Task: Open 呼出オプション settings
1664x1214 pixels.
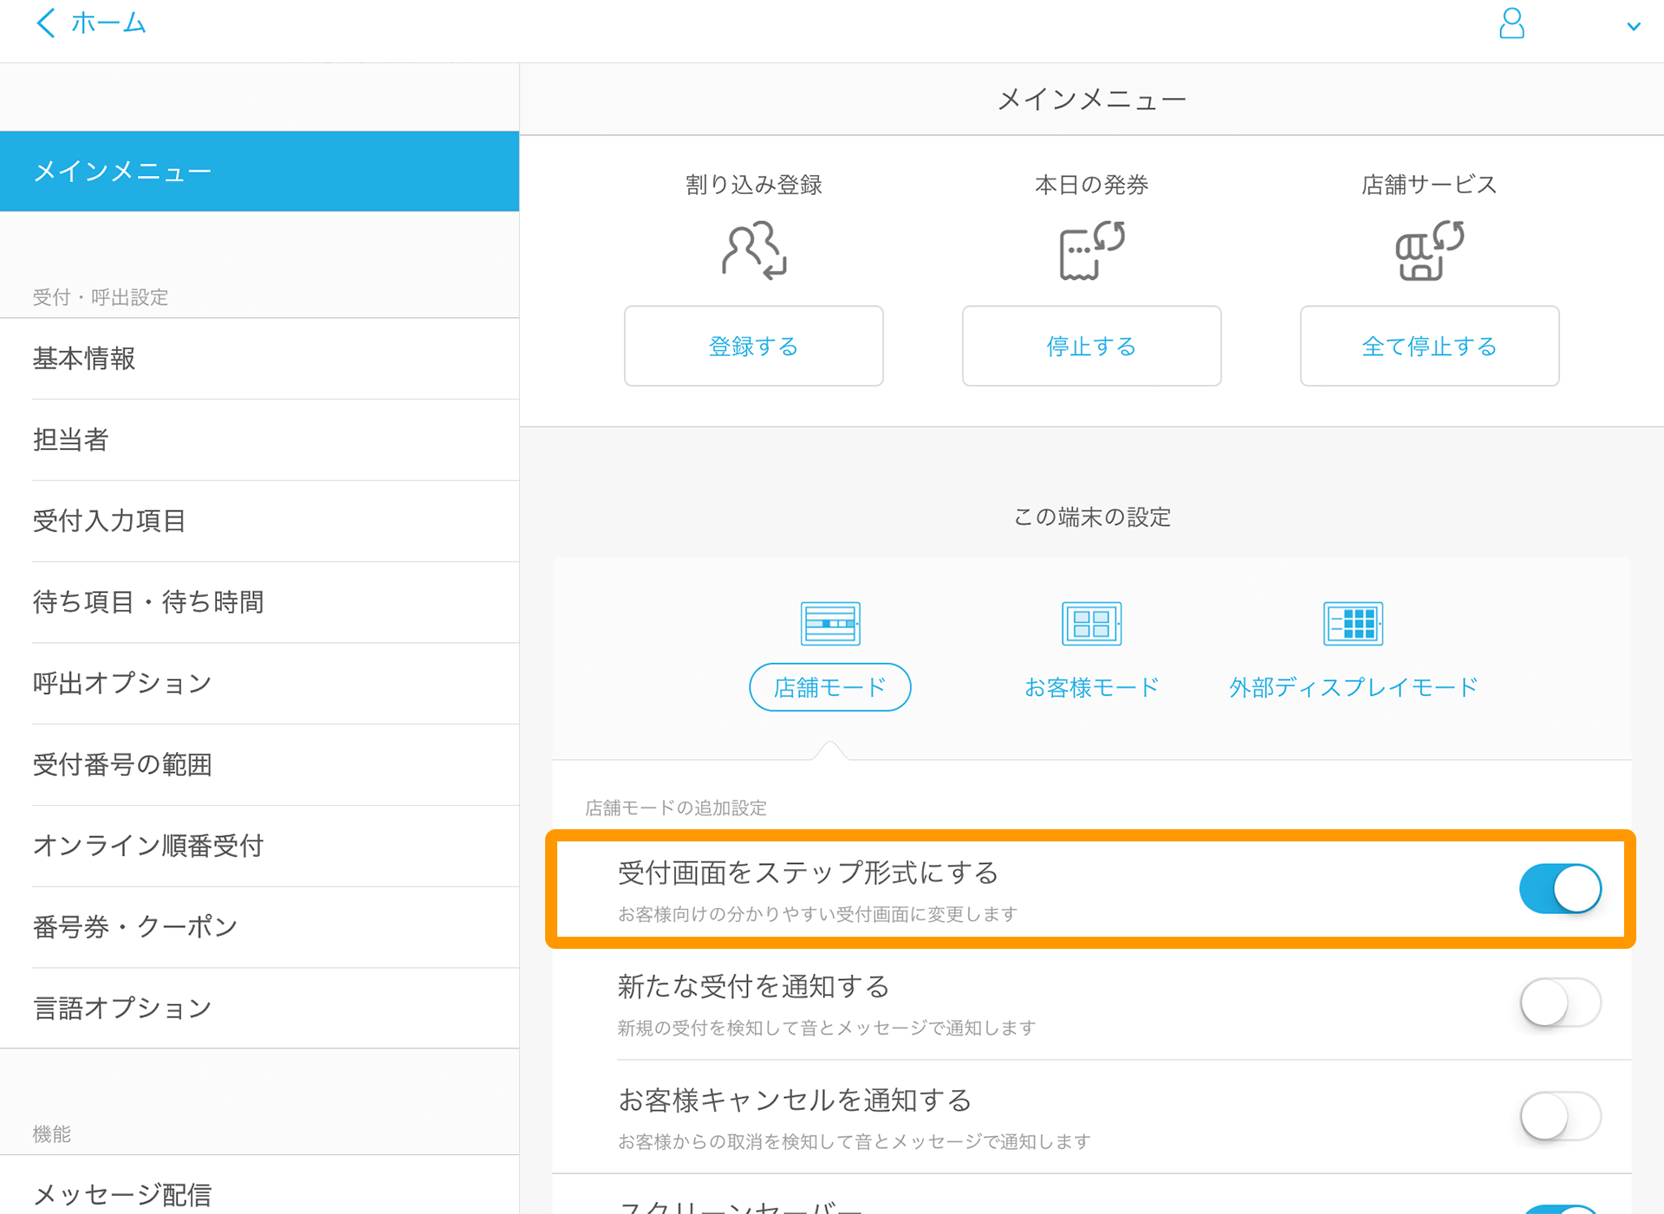Action: click(x=259, y=684)
